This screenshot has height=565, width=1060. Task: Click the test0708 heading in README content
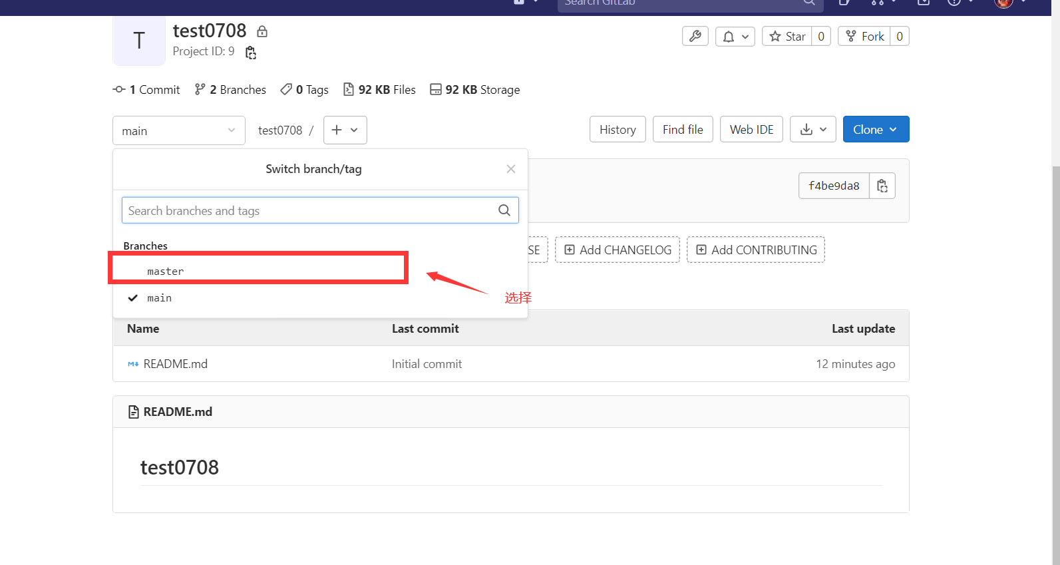[180, 467]
